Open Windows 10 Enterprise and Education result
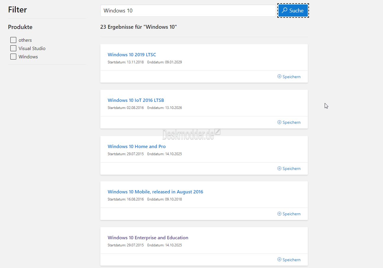 148,237
